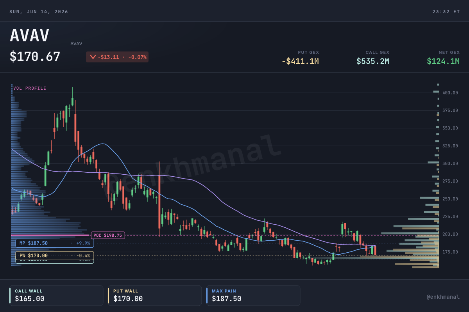This screenshot has width=469, height=312.
Task: Click the 175.00 price axis label
Action: point(450,252)
